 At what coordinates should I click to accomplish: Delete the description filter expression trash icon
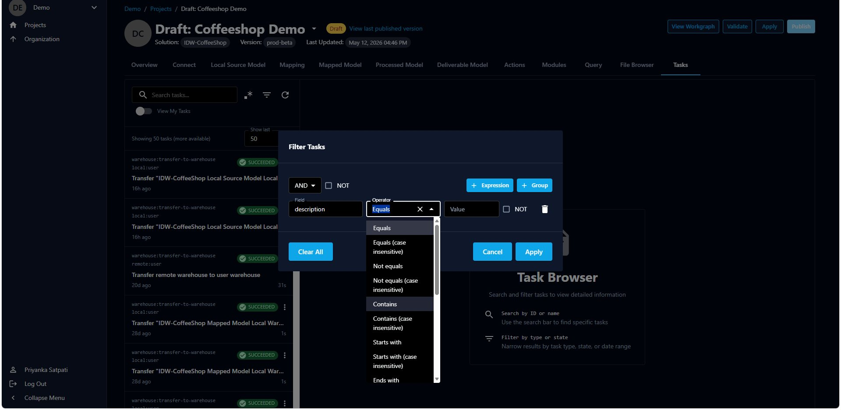click(x=545, y=209)
